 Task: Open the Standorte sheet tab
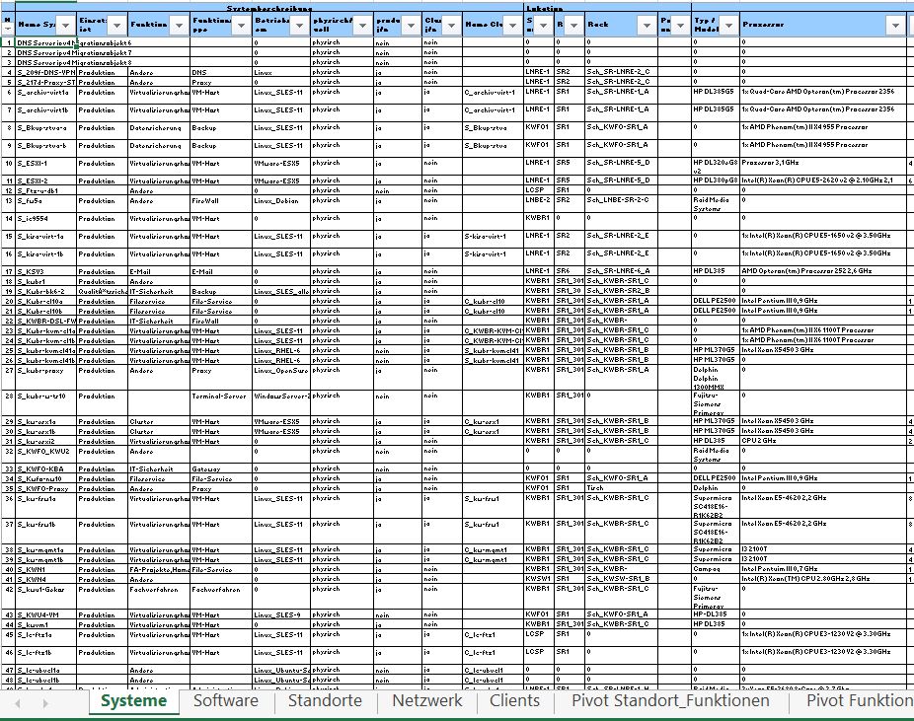coord(325,700)
